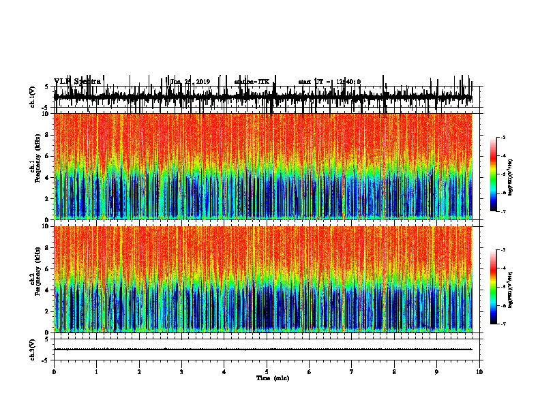This screenshot has height=417, width=540.
Task: Click the 'start UT = 12:40:0' label
Action: pyautogui.click(x=329, y=82)
